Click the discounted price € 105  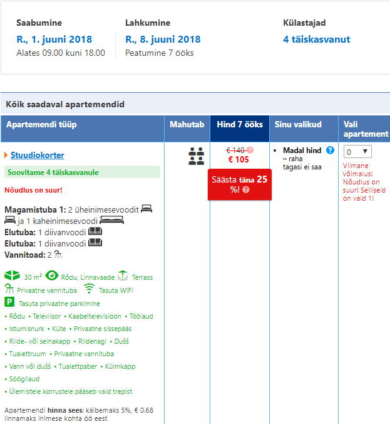pos(239,159)
